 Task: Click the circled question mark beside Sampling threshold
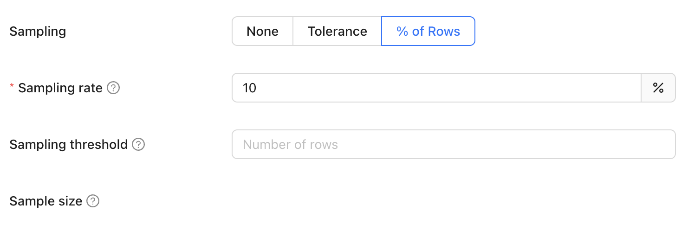coord(138,144)
